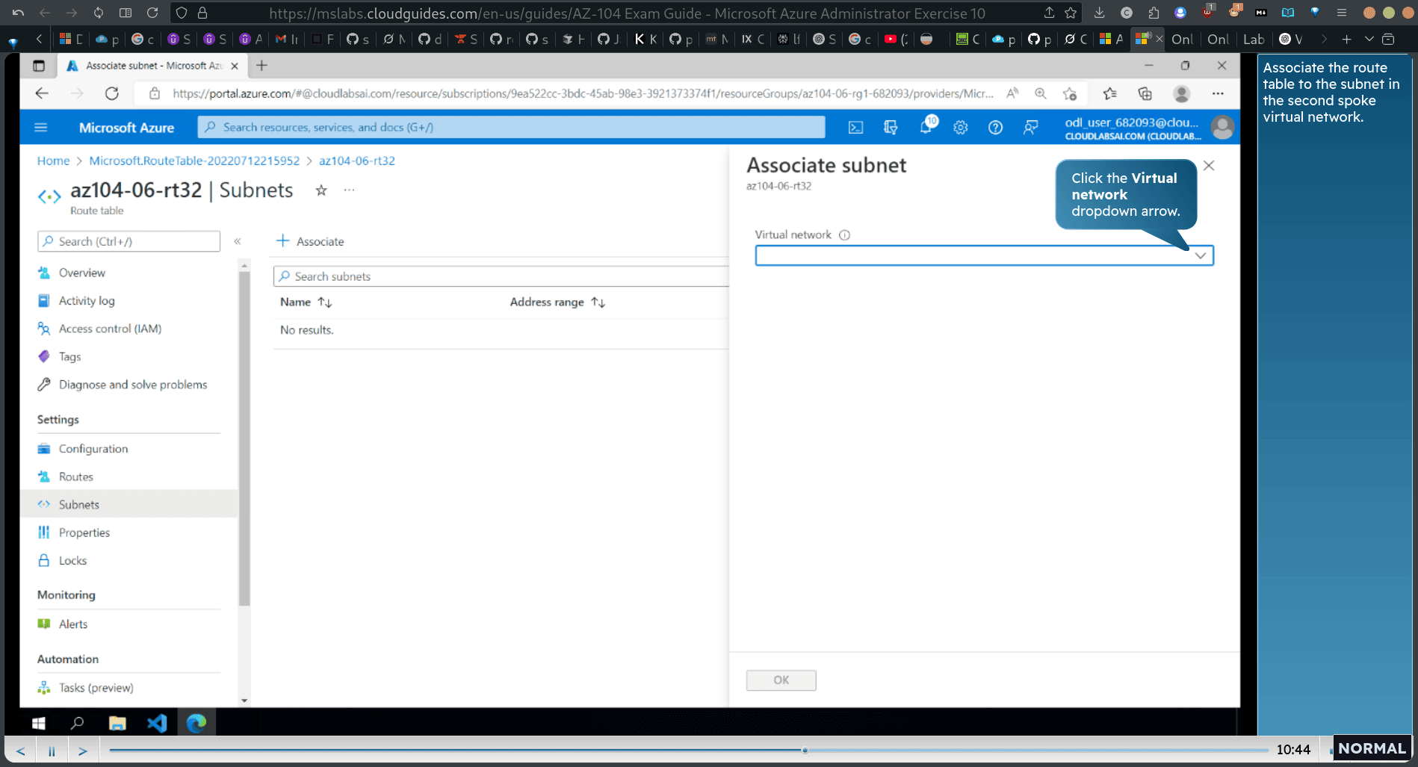1418x767 pixels.
Task: Go to Home breadcrumb link
Action: 53,161
